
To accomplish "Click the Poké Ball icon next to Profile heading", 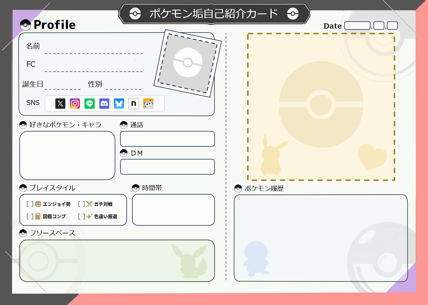I will click(x=25, y=25).
